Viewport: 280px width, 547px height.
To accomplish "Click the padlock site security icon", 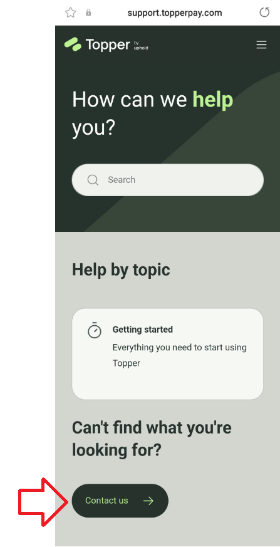I will pyautogui.click(x=88, y=13).
